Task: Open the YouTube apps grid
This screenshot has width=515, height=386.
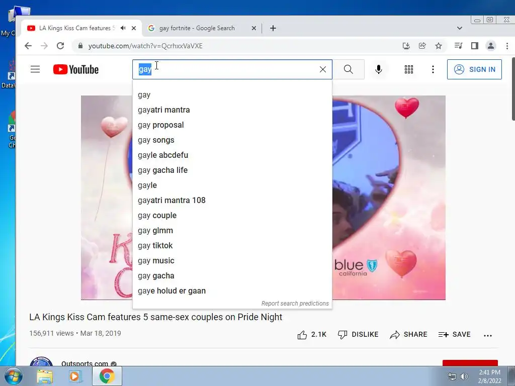Action: tap(409, 69)
